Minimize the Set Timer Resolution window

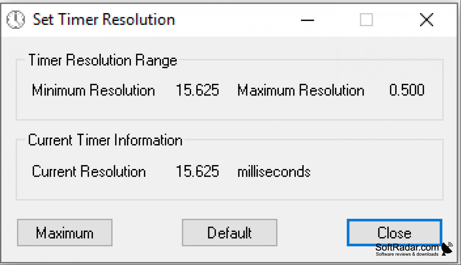[x=307, y=20]
